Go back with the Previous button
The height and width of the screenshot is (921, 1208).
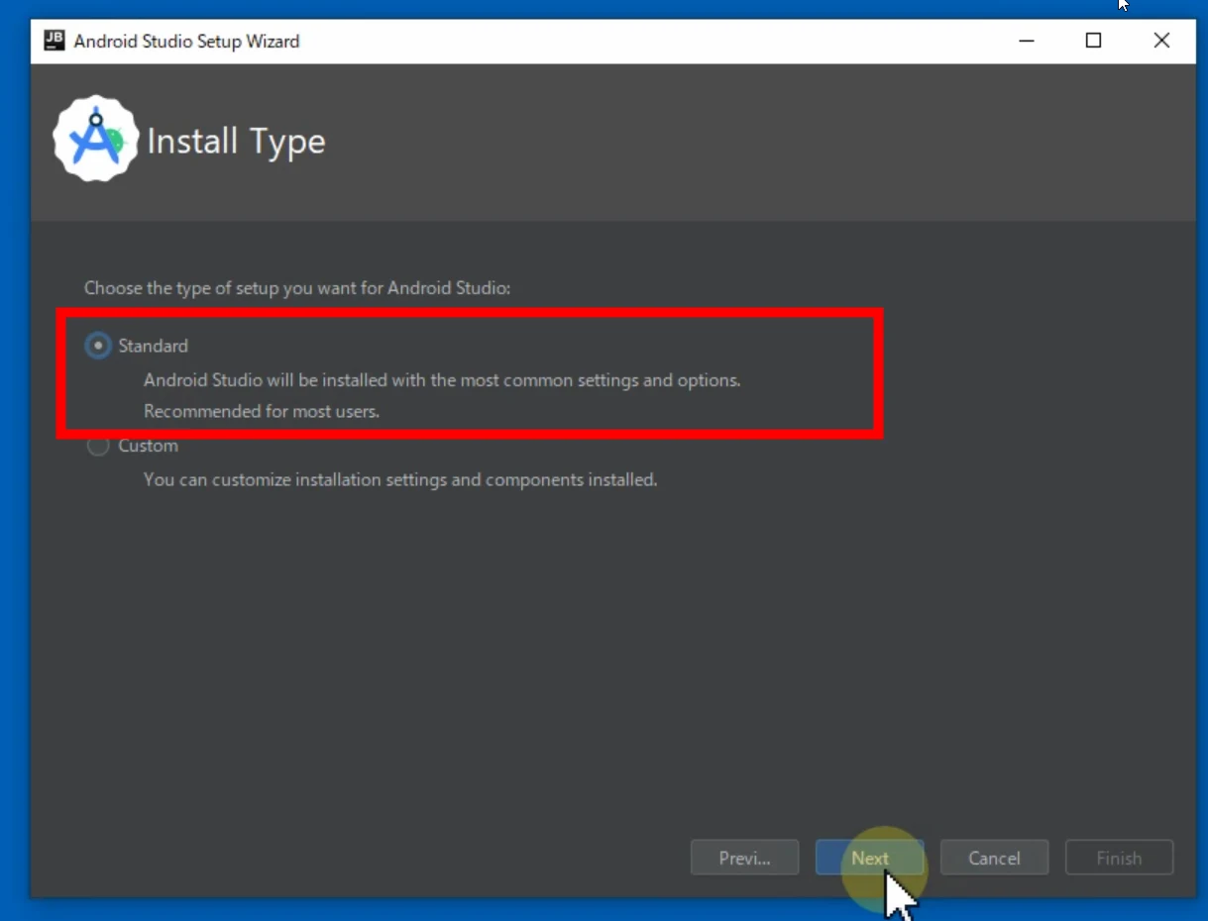tap(744, 858)
